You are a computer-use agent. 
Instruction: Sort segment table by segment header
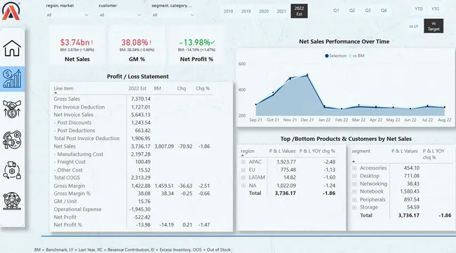click(x=361, y=151)
